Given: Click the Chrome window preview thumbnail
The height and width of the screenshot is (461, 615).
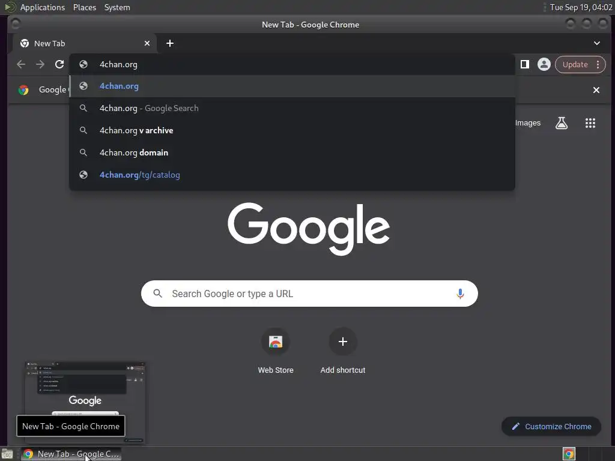Looking at the screenshot, I should coord(85,402).
